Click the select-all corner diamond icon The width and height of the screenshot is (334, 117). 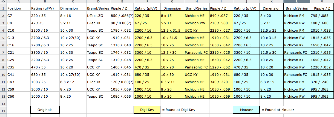click(x=3, y=2)
